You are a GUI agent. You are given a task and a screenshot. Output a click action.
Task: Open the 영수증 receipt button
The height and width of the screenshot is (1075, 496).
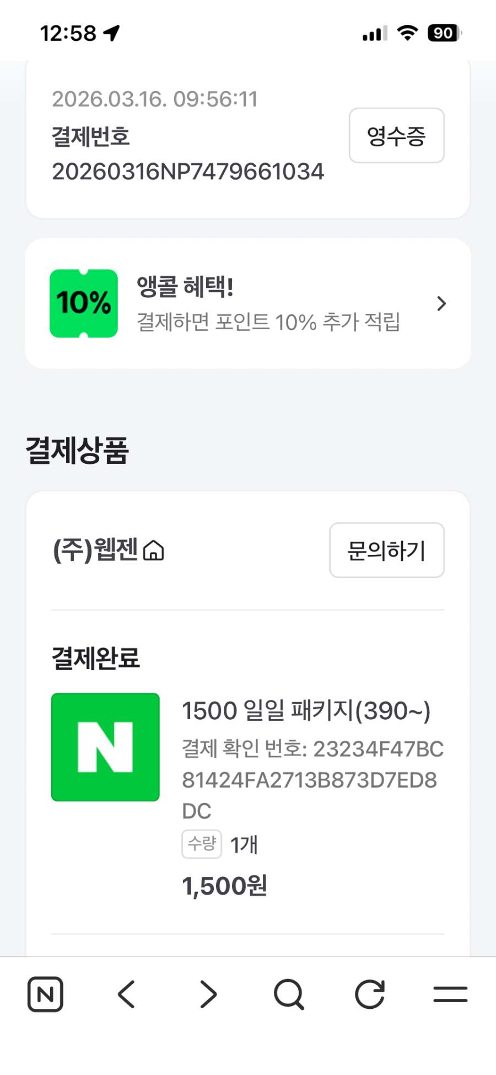pyautogui.click(x=396, y=136)
